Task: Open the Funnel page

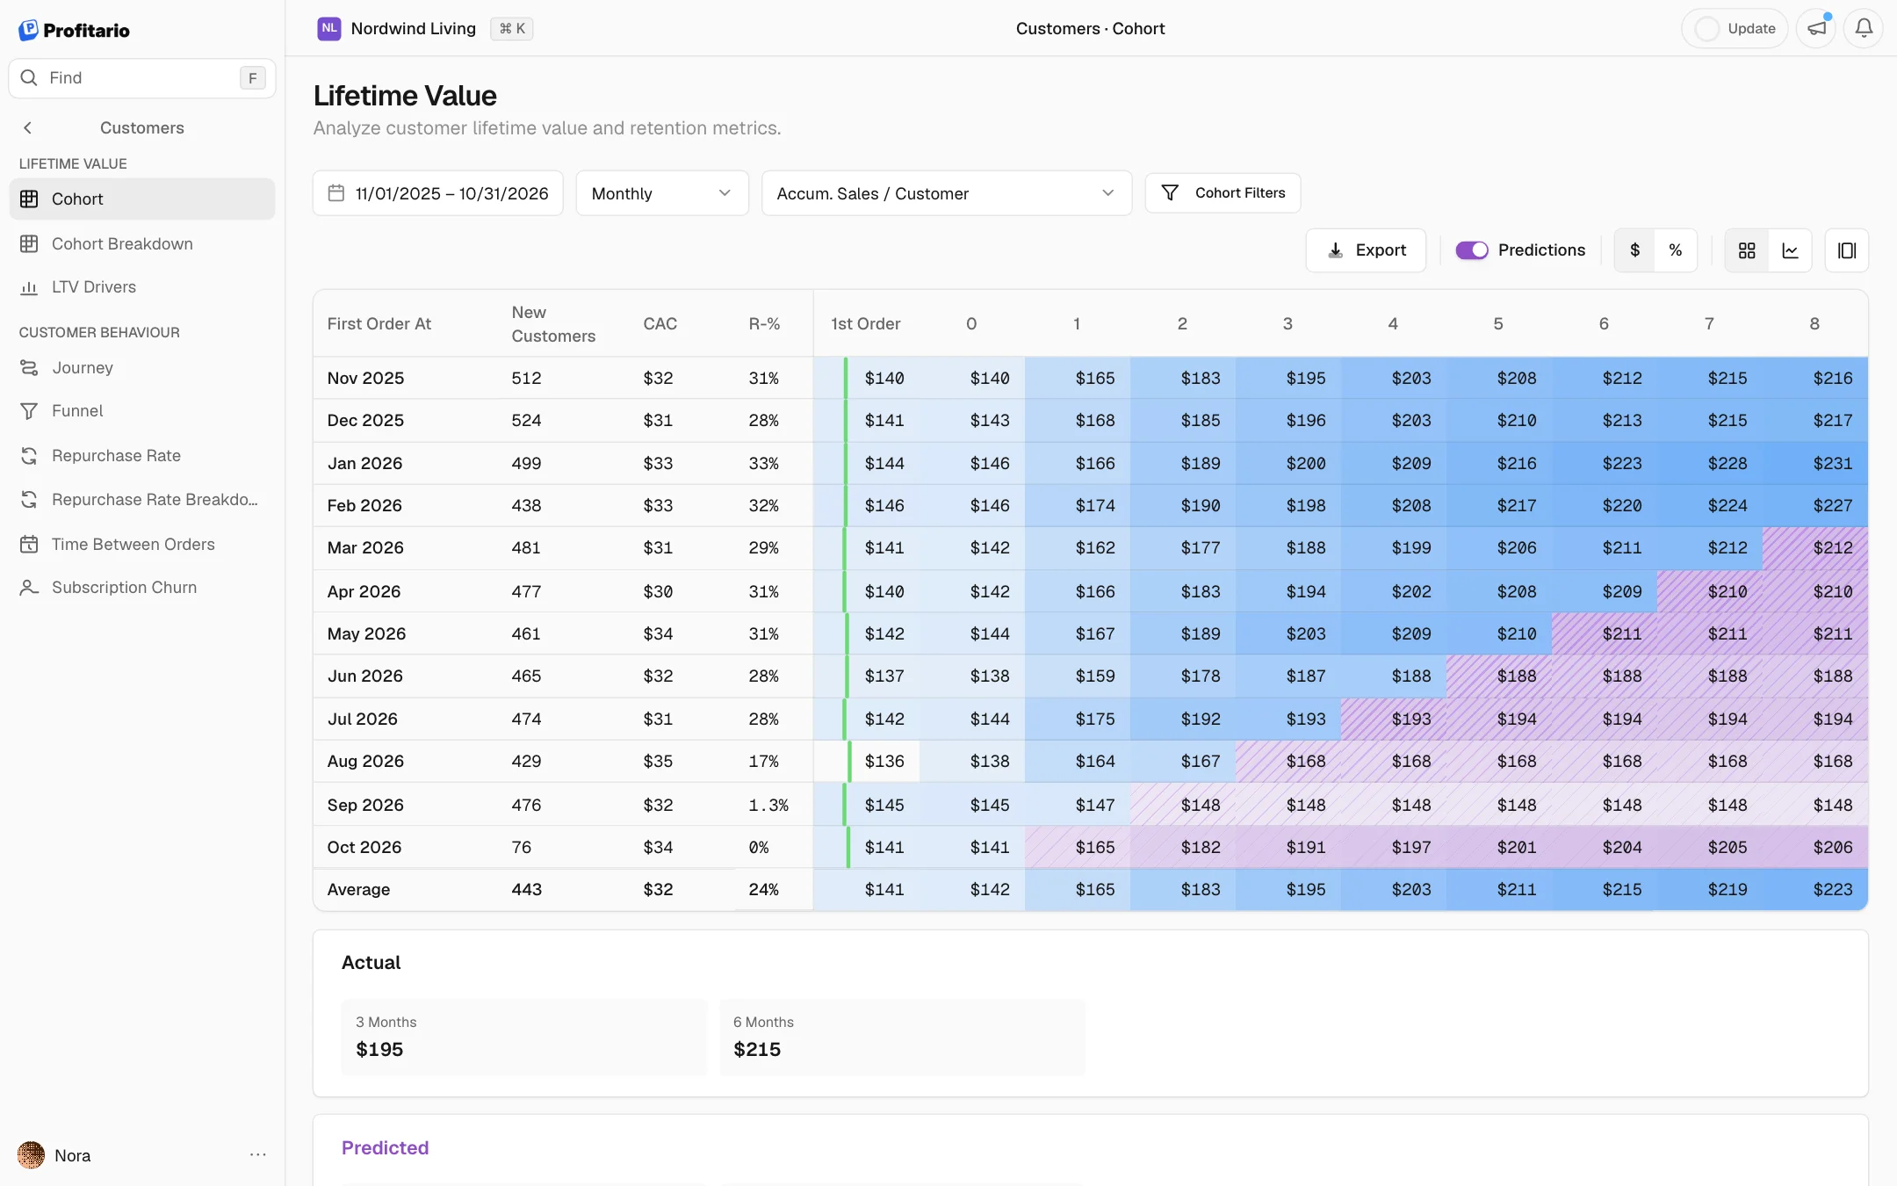Action: tap(142, 411)
